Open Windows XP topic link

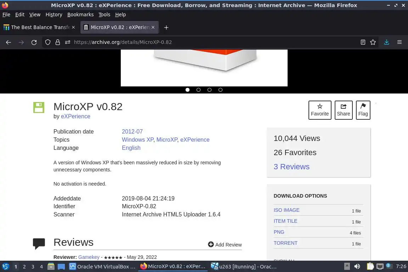pyautogui.click(x=138, y=140)
